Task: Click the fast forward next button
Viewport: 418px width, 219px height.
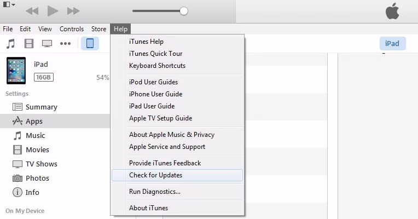Action: click(x=73, y=11)
